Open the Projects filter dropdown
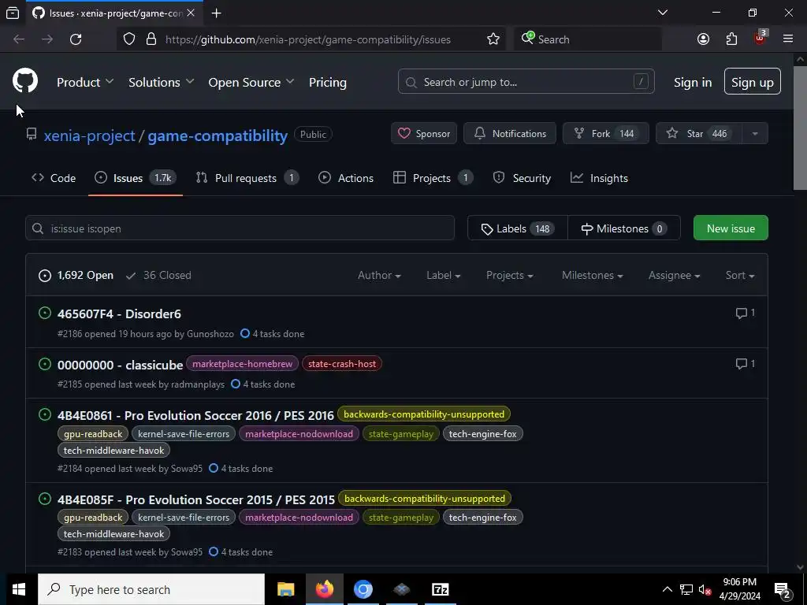 pyautogui.click(x=510, y=275)
